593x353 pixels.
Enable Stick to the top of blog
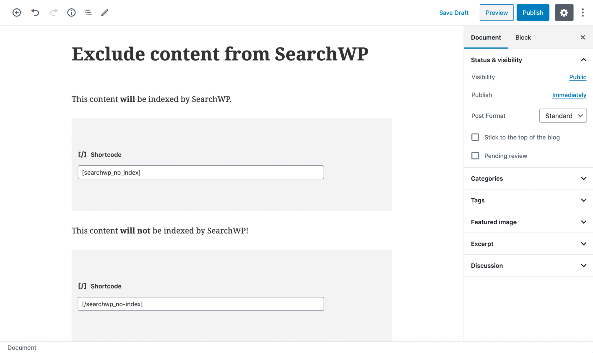click(x=475, y=137)
